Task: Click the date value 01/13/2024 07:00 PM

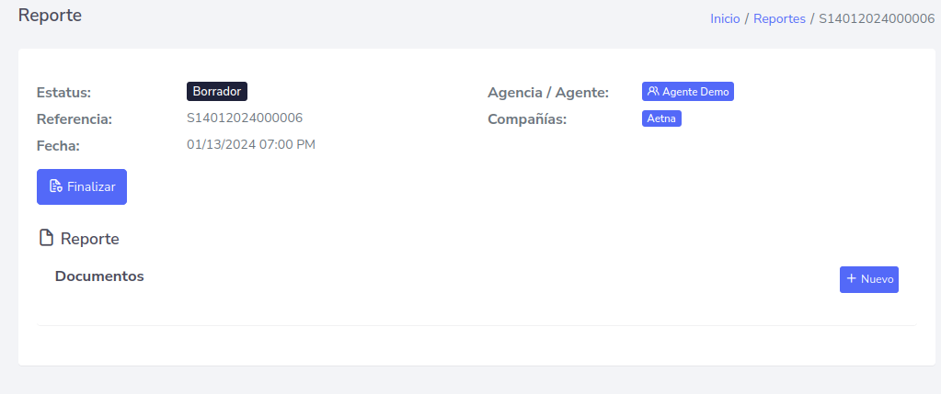Action: coord(251,144)
